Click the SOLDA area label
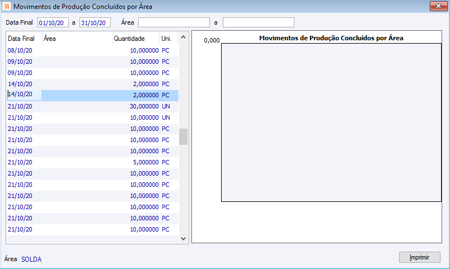 (x=31, y=259)
